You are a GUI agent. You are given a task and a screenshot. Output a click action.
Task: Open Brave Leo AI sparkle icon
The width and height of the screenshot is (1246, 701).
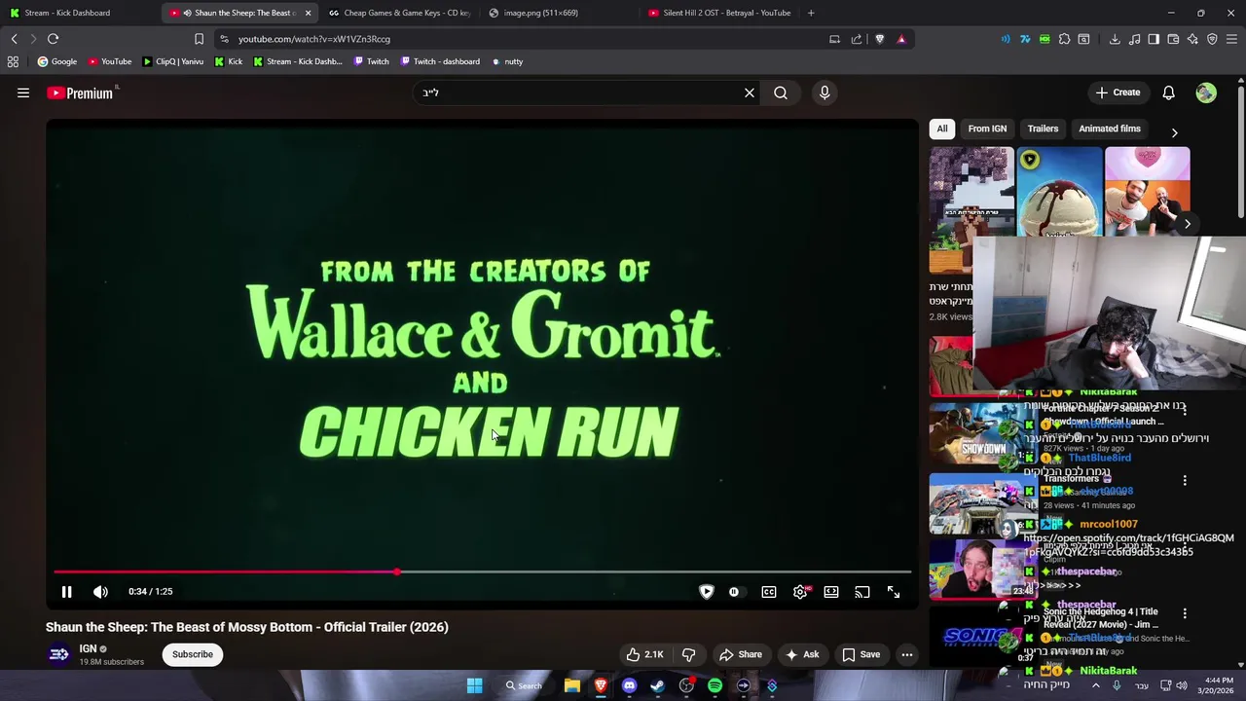coord(1192,39)
